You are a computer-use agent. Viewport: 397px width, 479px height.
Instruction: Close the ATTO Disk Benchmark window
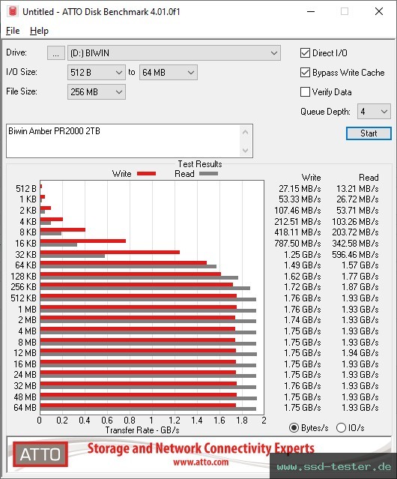379,11
